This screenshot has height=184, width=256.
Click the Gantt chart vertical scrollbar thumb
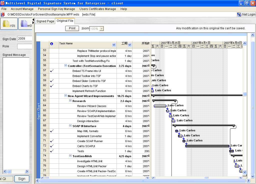pyautogui.click(x=244, y=94)
